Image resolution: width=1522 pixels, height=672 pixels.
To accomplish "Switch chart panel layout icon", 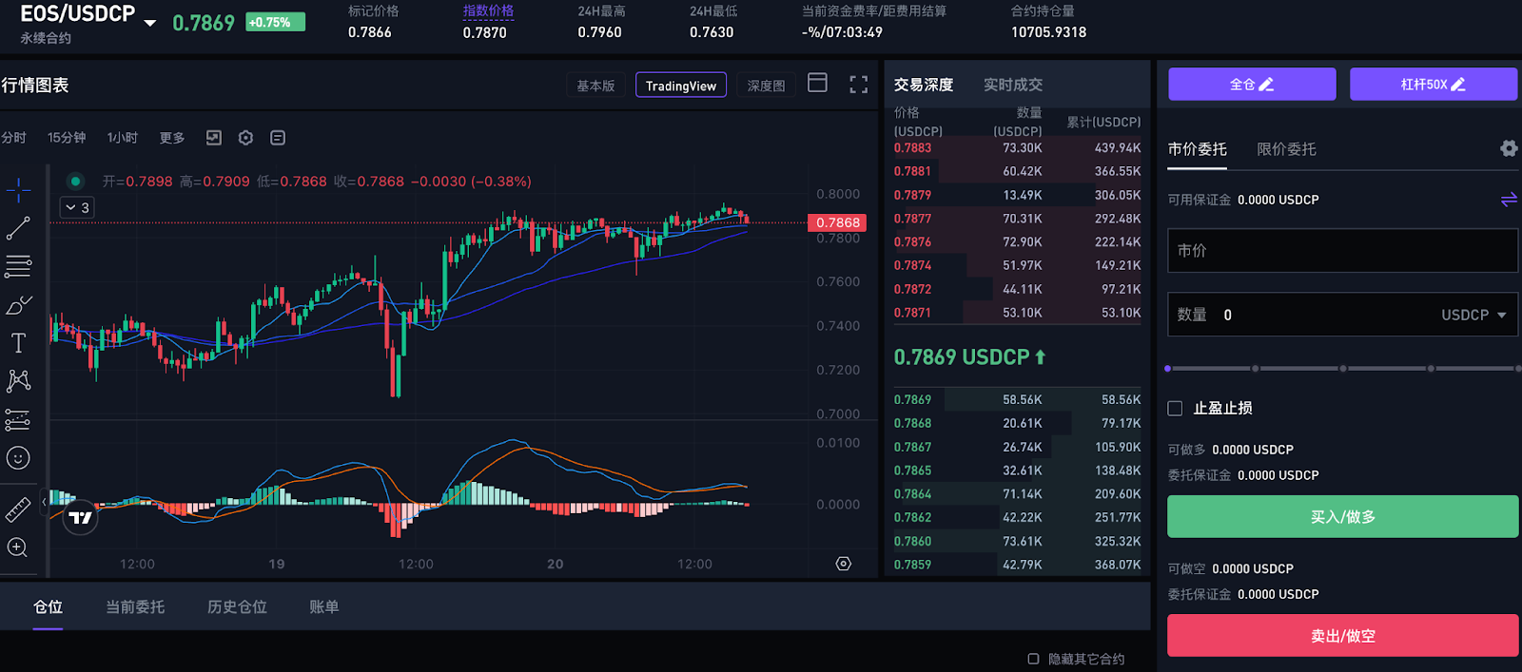I will 817,83.
